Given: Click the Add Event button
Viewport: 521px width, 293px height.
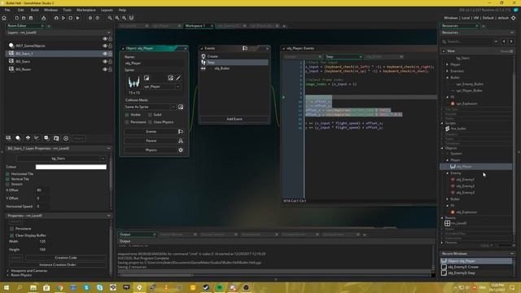Looking at the screenshot, I should 234,119.
